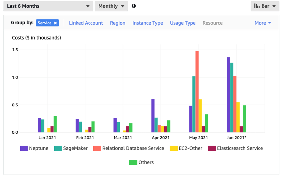Select Instance Type grouping
The height and width of the screenshot is (177, 282).
pyautogui.click(x=147, y=23)
